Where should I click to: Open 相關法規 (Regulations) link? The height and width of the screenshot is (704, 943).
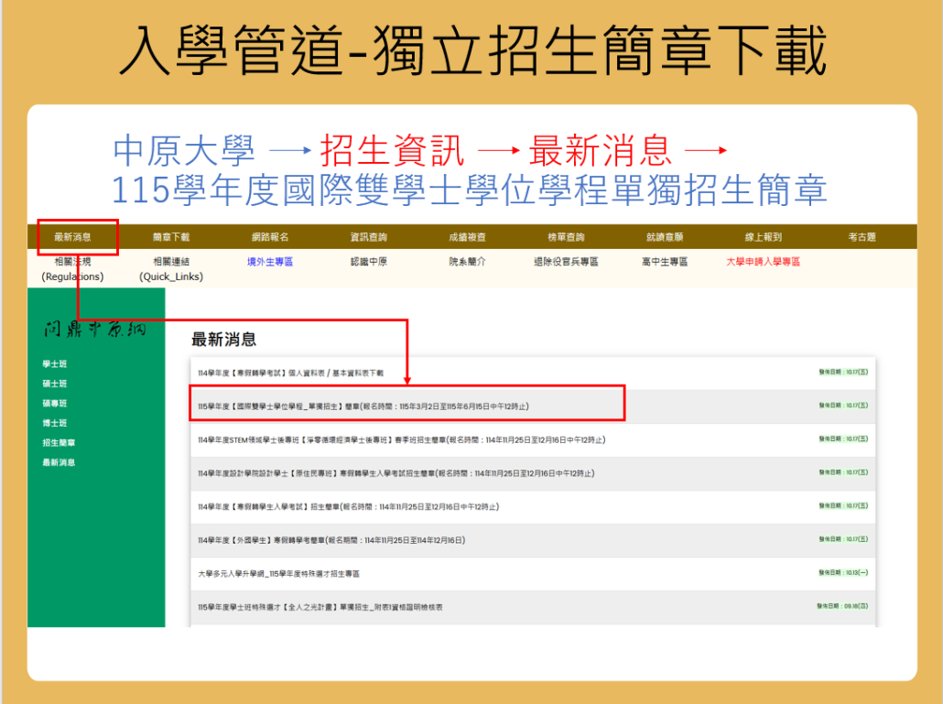72,269
